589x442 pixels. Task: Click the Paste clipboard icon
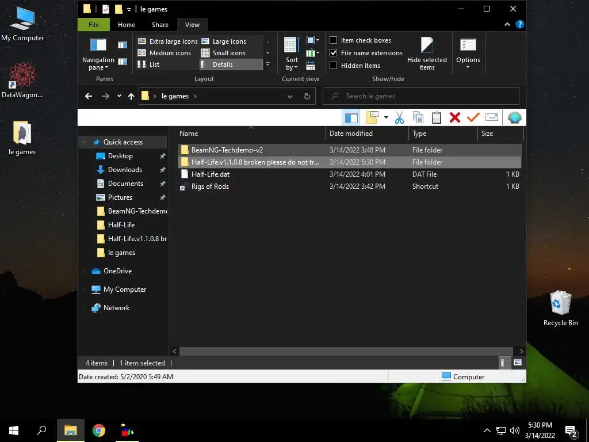click(x=436, y=117)
